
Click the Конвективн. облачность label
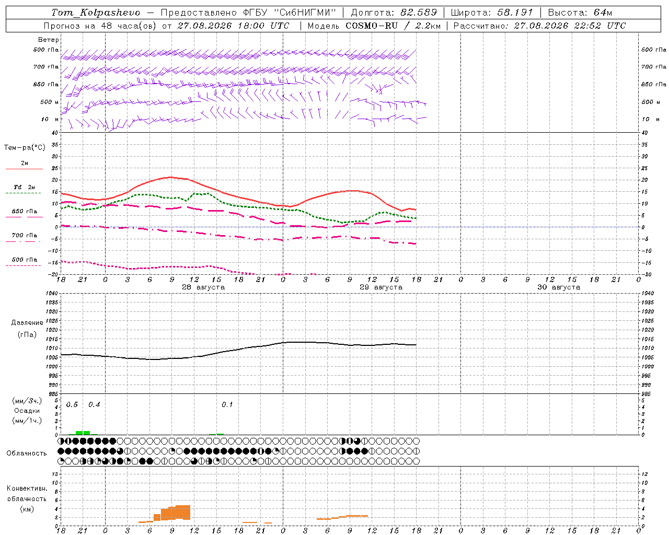click(x=27, y=498)
